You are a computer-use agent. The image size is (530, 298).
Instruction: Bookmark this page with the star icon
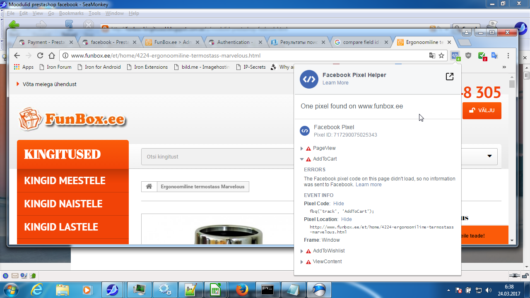pos(441,55)
